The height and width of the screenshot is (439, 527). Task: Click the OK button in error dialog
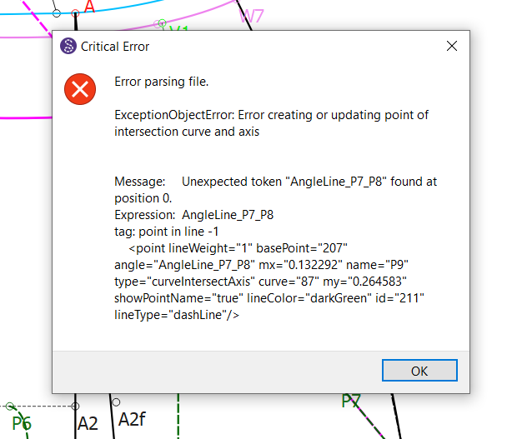(419, 371)
